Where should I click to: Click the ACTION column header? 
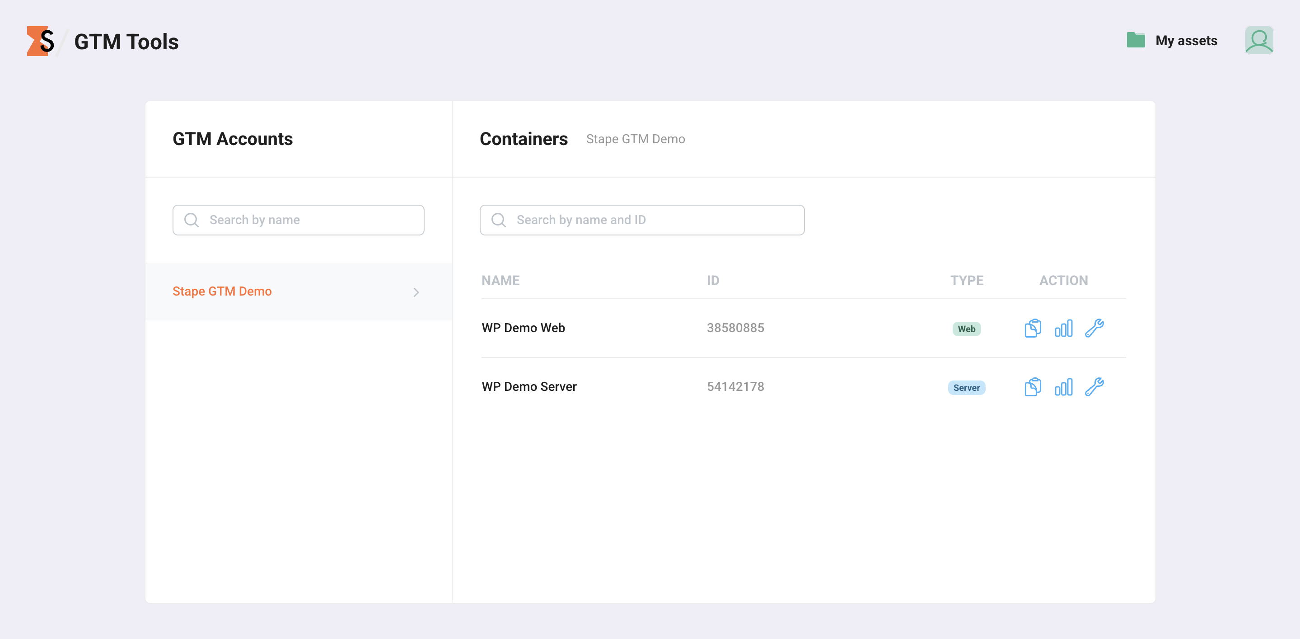[1063, 281]
